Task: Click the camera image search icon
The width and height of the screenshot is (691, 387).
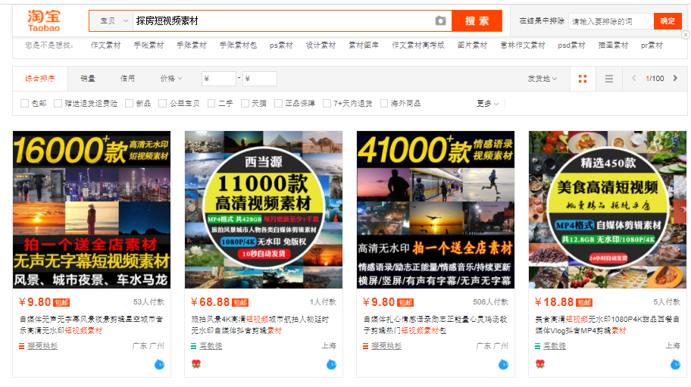Action: [440, 21]
